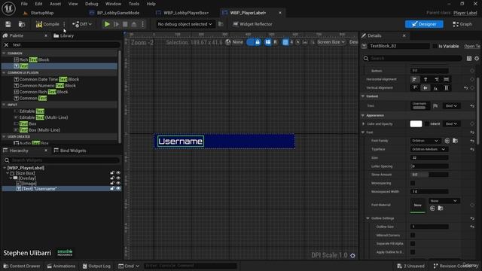The image size is (482, 271).
Task: Open Color and Opacity white swatch
Action: 416,123
